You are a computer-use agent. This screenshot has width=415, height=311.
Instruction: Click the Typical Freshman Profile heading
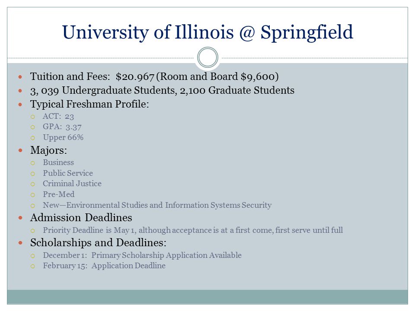coord(89,104)
